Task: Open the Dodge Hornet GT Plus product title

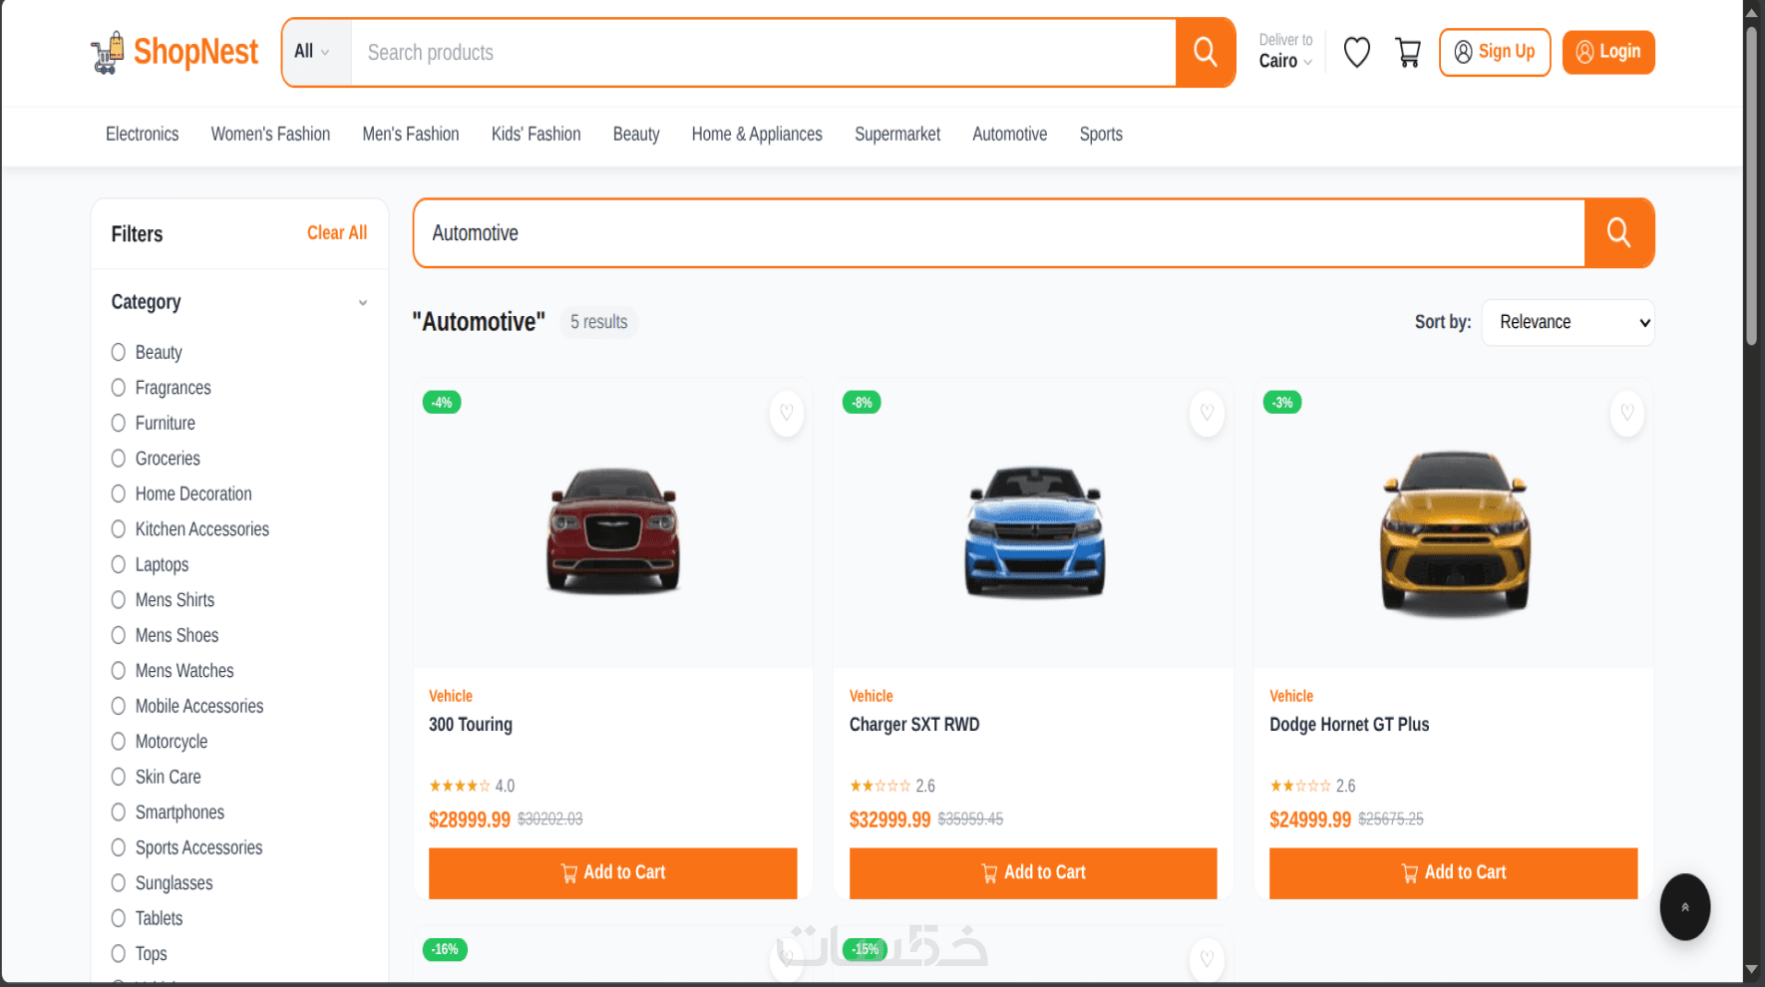Action: (x=1349, y=725)
